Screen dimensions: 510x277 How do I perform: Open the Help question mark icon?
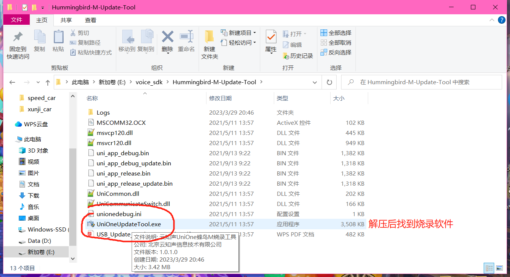[x=501, y=20]
